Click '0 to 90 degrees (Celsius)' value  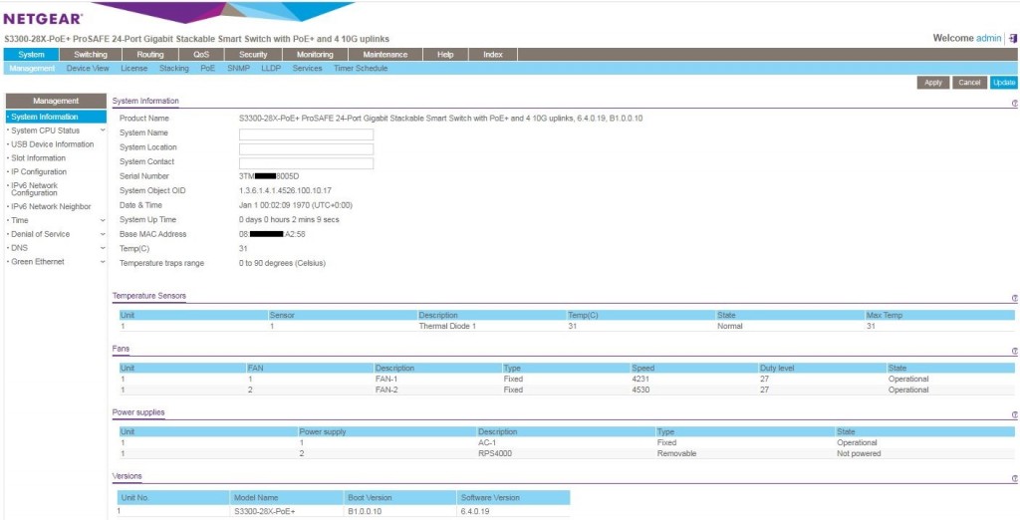[282, 264]
